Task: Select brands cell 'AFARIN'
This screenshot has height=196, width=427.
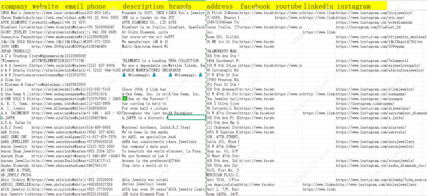Action: pyautogui.click(x=187, y=70)
